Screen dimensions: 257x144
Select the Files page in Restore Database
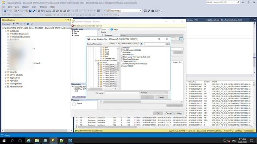click(75, 33)
